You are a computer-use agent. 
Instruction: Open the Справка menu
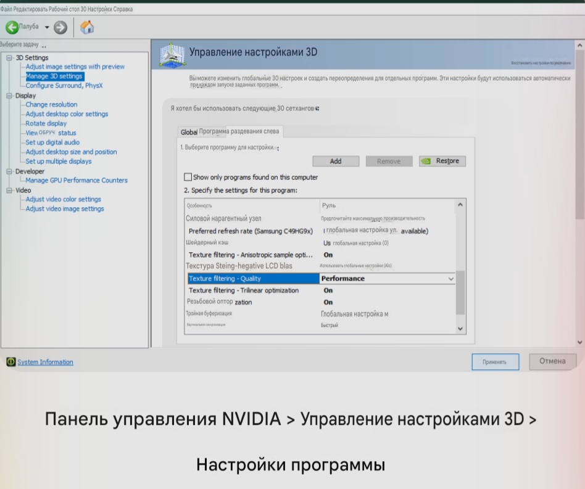(x=123, y=9)
